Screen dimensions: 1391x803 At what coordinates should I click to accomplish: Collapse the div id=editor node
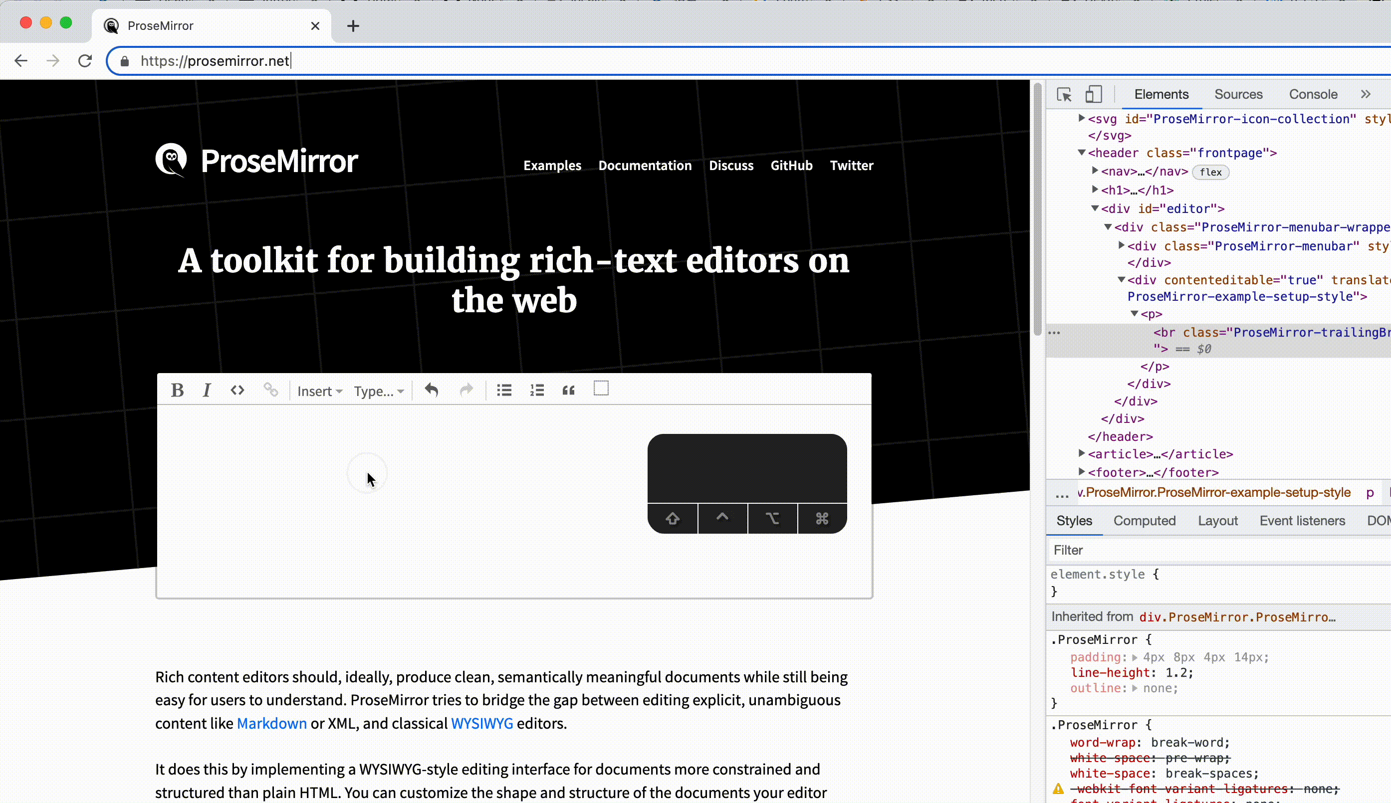click(x=1095, y=208)
